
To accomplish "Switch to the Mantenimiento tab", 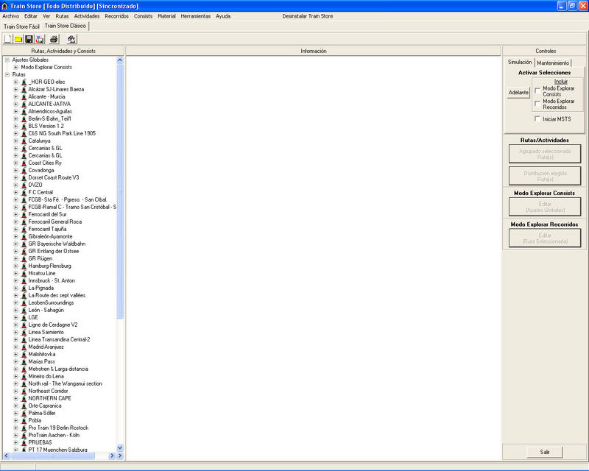I will tap(553, 63).
